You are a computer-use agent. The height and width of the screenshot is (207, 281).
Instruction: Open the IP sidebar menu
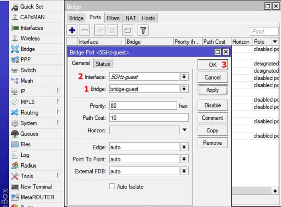tap(37, 91)
